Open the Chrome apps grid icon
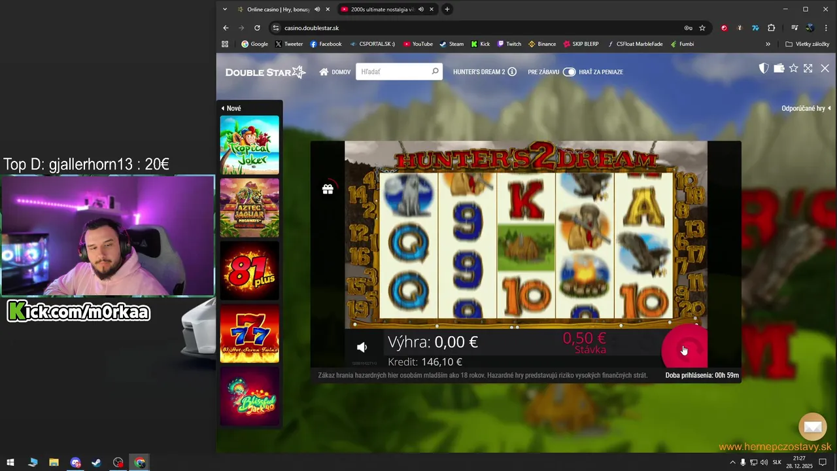 (x=225, y=44)
